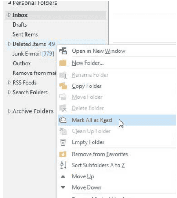Click the Open in New Window icon
Image resolution: width=177 pixels, height=198 pixels.
click(63, 51)
